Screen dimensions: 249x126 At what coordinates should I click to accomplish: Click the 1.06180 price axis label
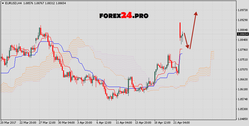pyautogui.click(x=242, y=89)
